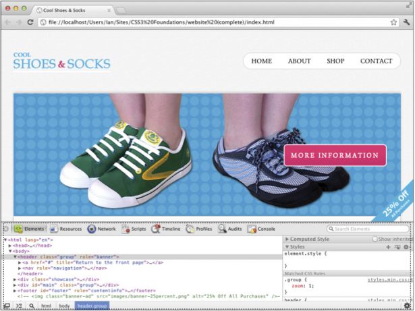
Task: Toggle element state icon in Styles header
Action: point(397,247)
